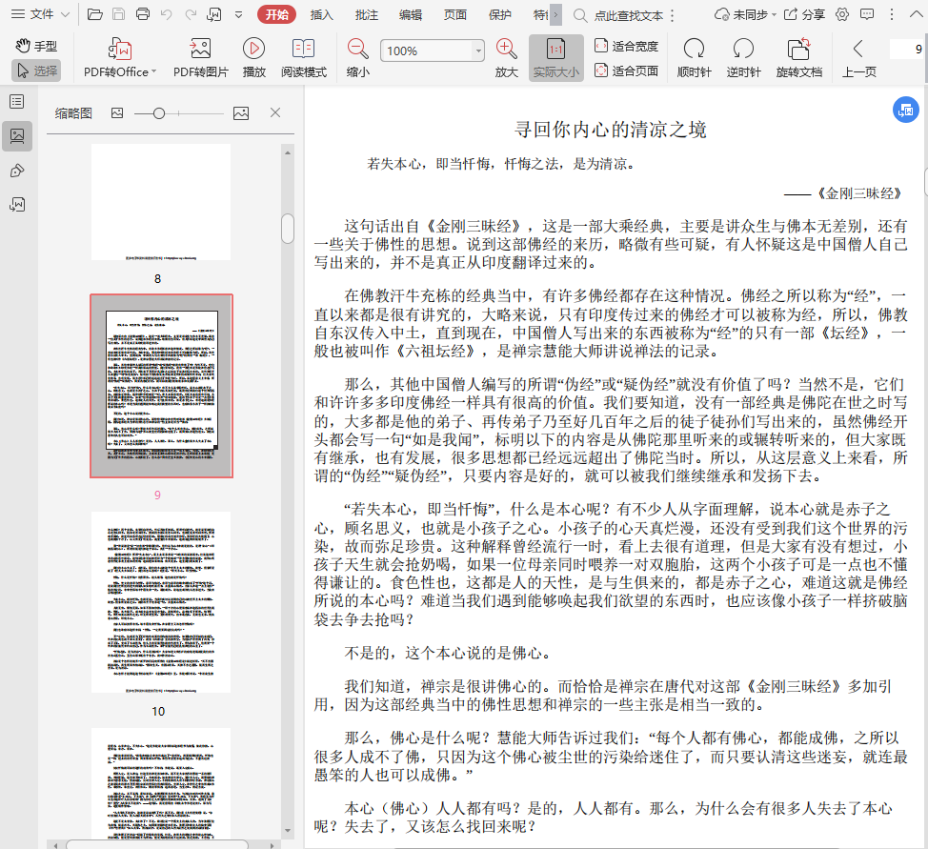The width and height of the screenshot is (928, 849).
Task: Switch to the 开始 tab
Action: (276, 15)
